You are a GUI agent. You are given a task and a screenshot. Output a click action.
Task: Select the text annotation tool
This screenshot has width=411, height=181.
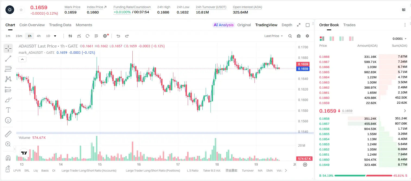[8, 110]
